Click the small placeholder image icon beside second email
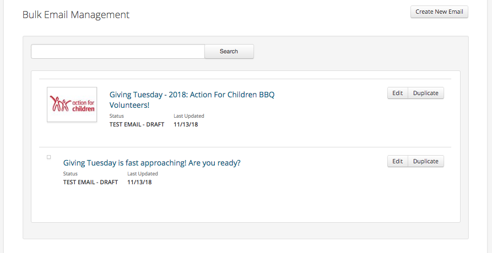Viewport: 492px width, 253px height. click(x=48, y=157)
